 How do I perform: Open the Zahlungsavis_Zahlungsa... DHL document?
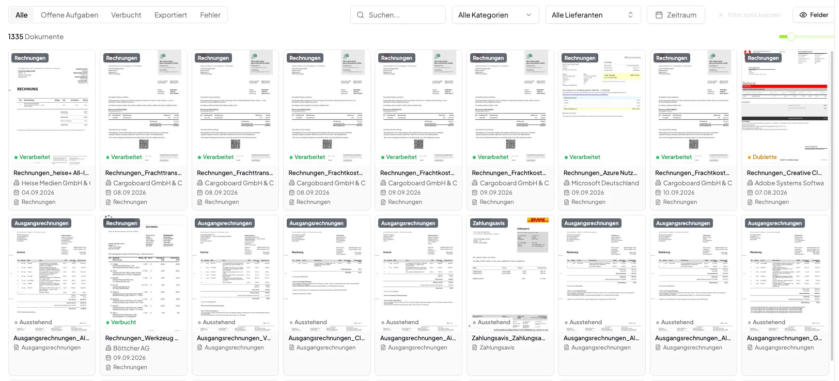510,295
